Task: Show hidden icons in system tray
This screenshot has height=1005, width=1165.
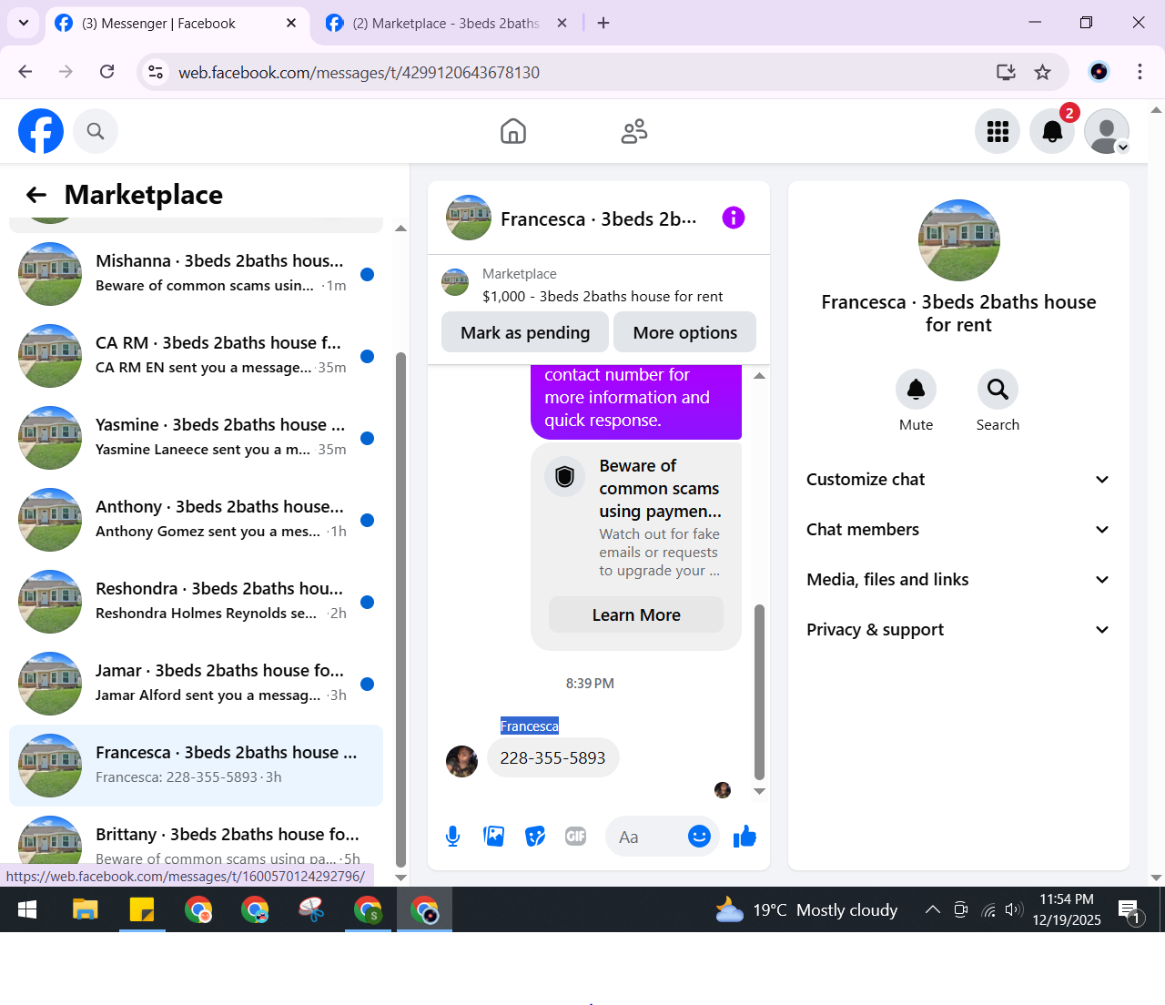Action: [933, 909]
